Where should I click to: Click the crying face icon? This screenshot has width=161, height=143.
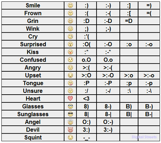70,37
